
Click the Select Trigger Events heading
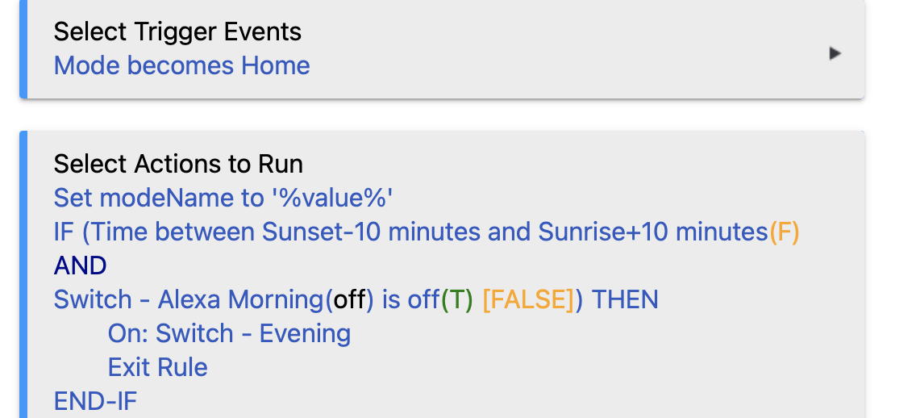pyautogui.click(x=177, y=31)
